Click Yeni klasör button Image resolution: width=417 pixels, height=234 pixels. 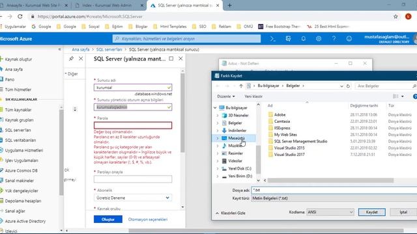pos(253,96)
